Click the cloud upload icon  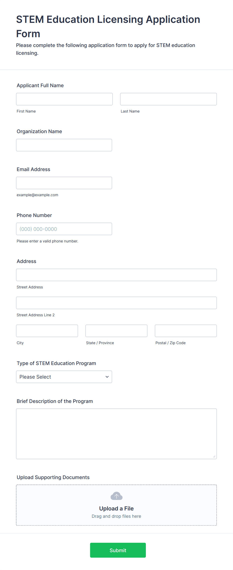click(116, 496)
